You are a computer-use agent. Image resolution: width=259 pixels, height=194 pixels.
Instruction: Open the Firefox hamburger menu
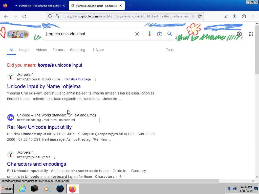coord(253,16)
